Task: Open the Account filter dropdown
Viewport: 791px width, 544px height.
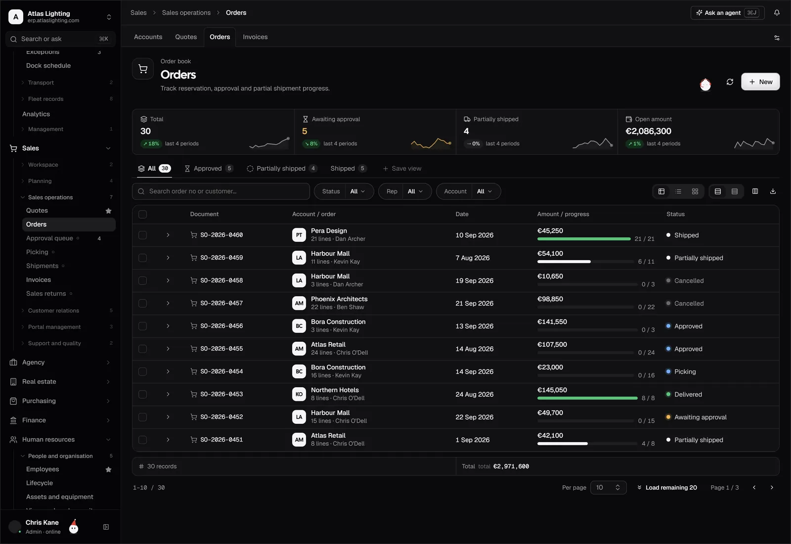Action: [x=468, y=191]
